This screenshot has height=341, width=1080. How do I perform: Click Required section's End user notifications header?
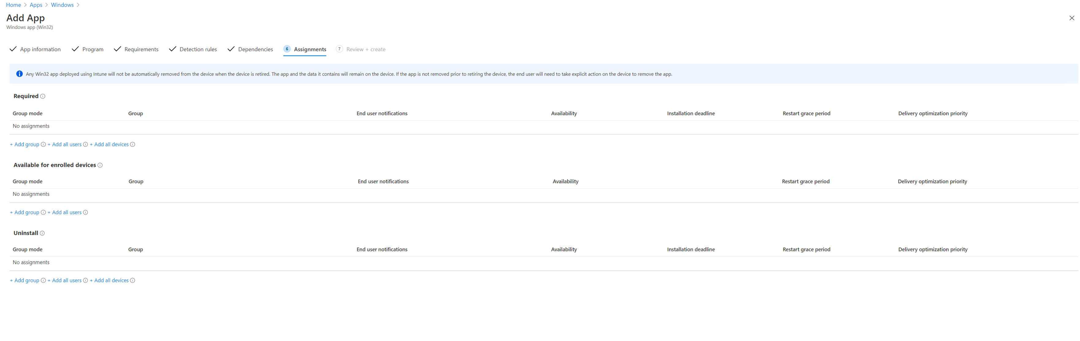pyautogui.click(x=382, y=114)
